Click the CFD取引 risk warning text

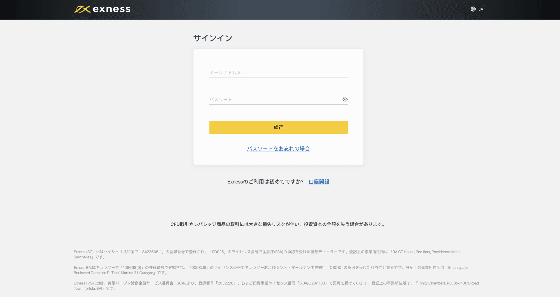click(x=278, y=224)
